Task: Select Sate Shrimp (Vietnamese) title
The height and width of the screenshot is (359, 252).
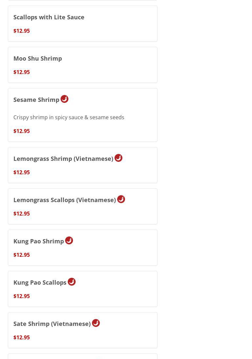Action: tap(52, 324)
